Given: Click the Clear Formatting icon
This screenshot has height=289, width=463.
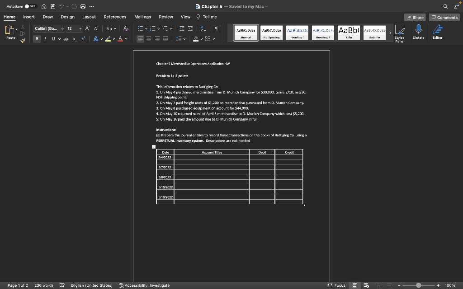Looking at the screenshot, I should [x=125, y=28].
